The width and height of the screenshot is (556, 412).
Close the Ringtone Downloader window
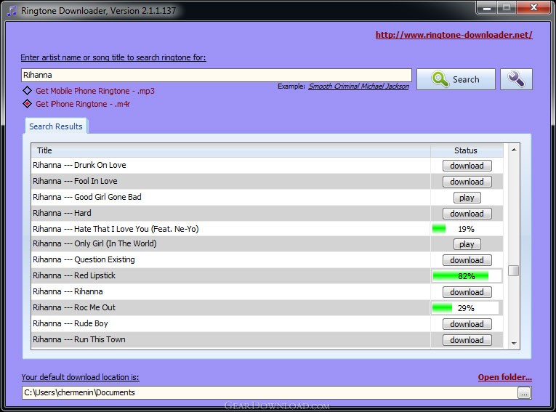coord(533,8)
